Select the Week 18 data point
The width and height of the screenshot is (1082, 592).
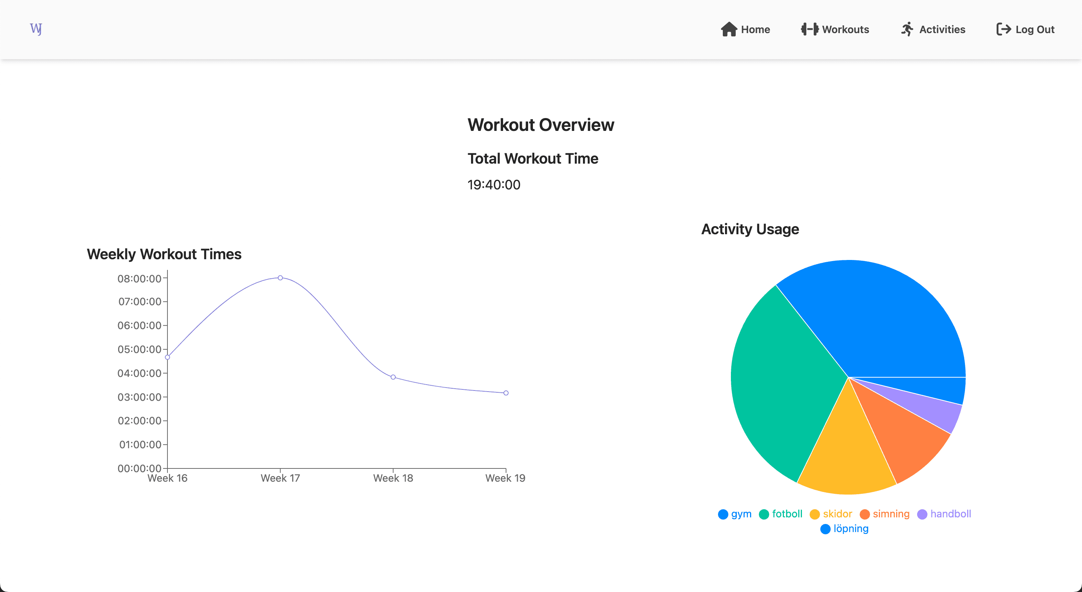click(x=393, y=377)
